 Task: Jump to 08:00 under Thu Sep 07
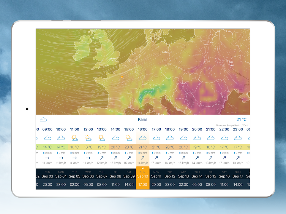tap(102, 184)
